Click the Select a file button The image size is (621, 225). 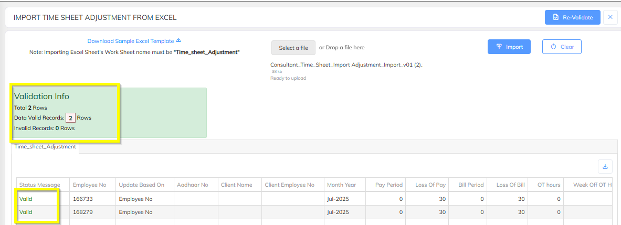[293, 48]
